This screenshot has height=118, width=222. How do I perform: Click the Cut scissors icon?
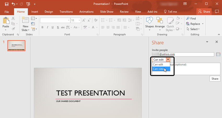tap(13, 18)
